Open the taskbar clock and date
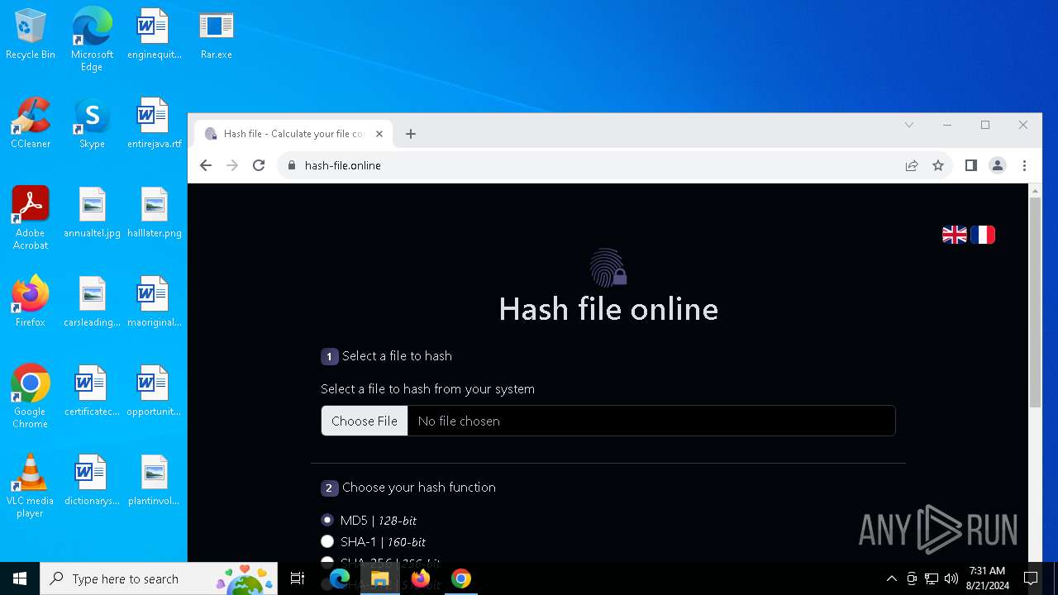The width and height of the screenshot is (1058, 595). click(x=988, y=578)
